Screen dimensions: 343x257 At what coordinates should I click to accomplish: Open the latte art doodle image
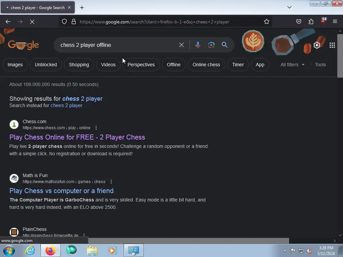[x=253, y=41]
